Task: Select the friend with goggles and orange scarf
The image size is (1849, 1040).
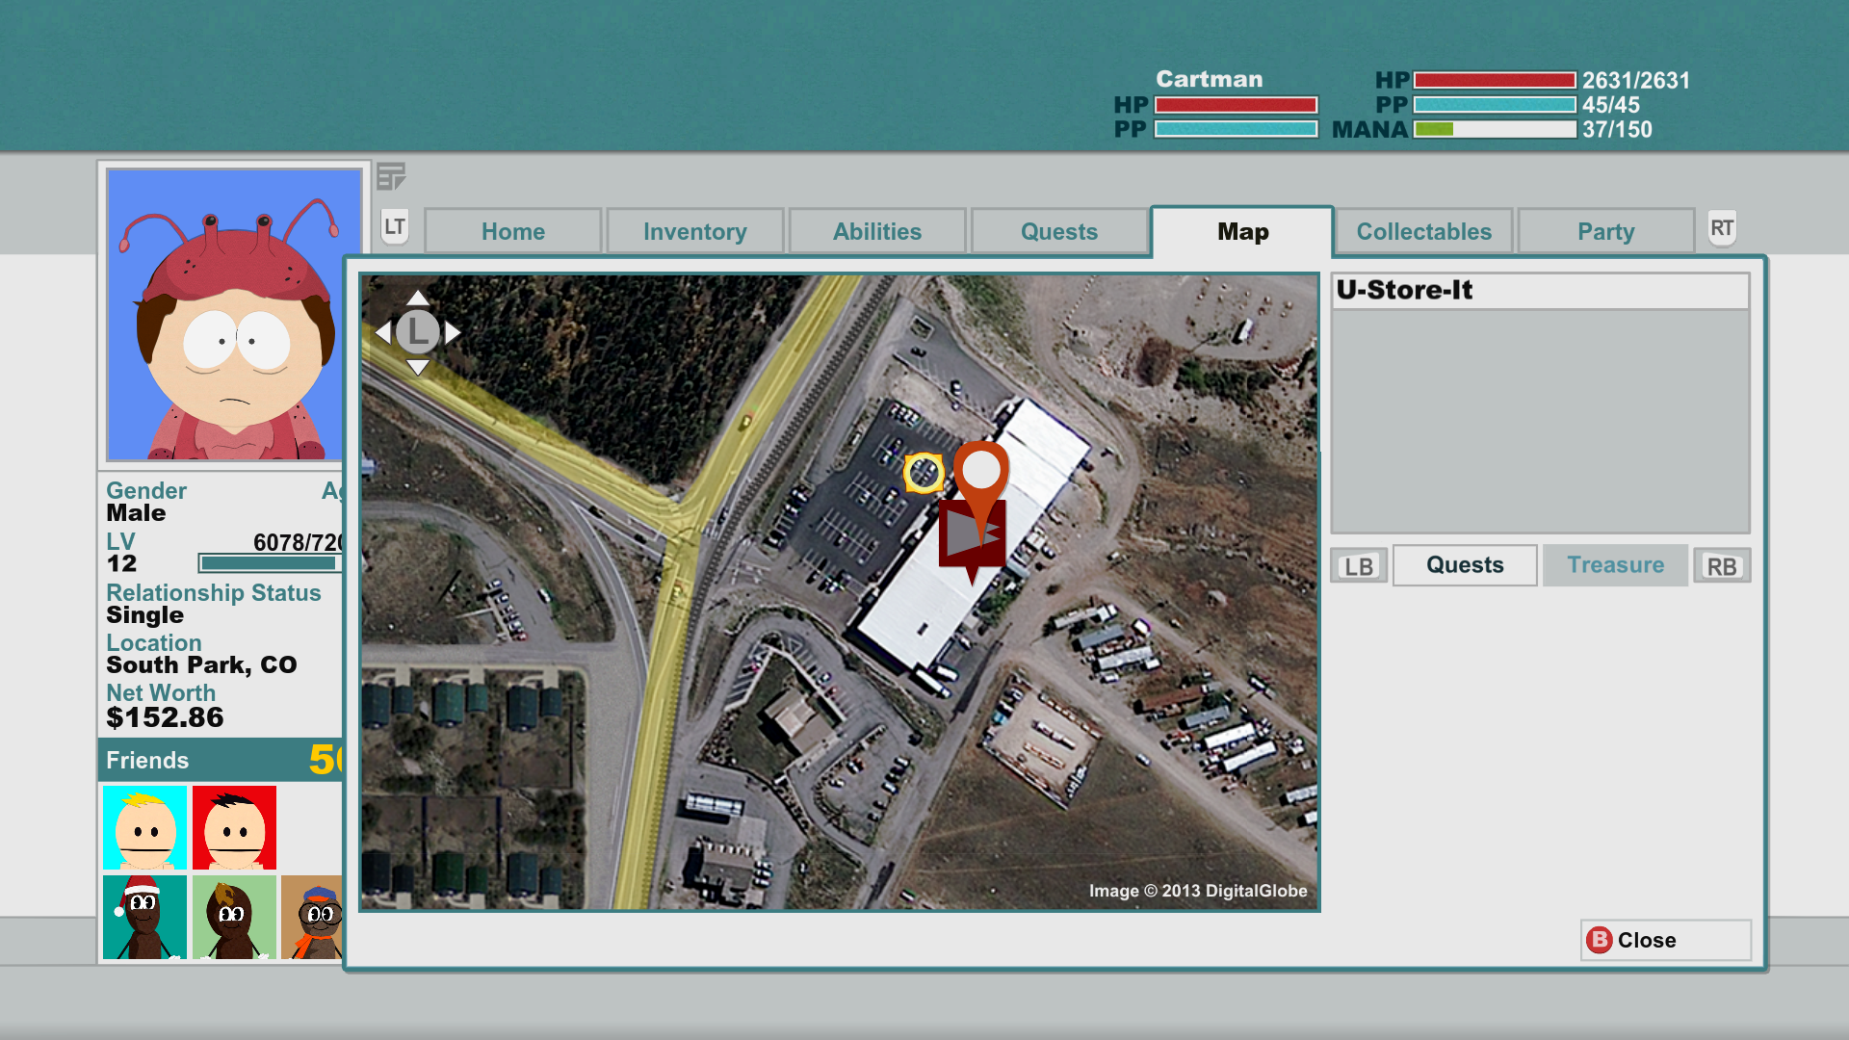Action: point(312,917)
